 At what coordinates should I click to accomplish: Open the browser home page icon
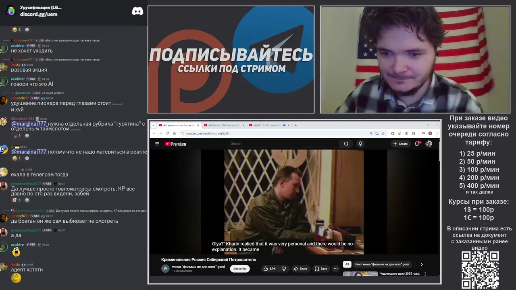pyautogui.click(x=174, y=133)
